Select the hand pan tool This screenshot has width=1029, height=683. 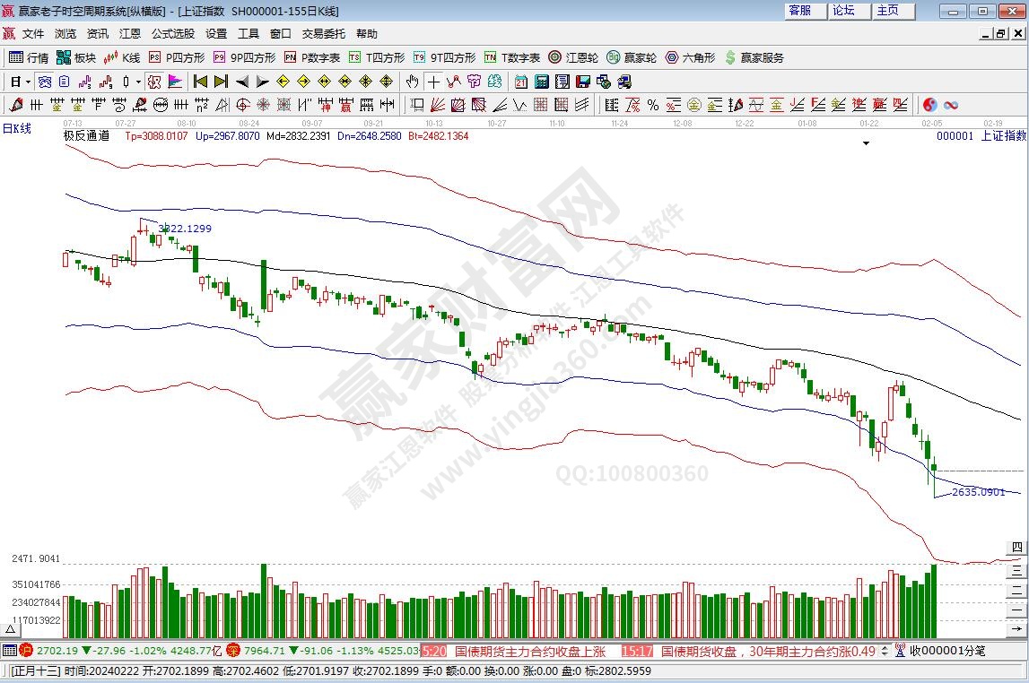tap(413, 82)
